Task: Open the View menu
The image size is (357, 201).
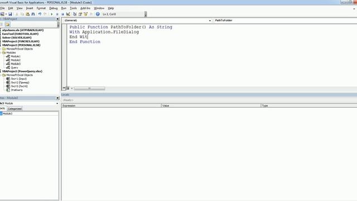Action: 20,8
